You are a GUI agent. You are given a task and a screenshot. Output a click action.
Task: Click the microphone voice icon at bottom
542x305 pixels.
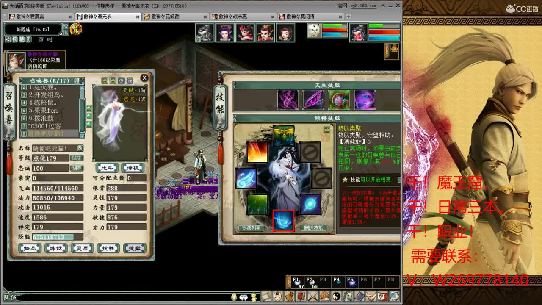(x=235, y=297)
